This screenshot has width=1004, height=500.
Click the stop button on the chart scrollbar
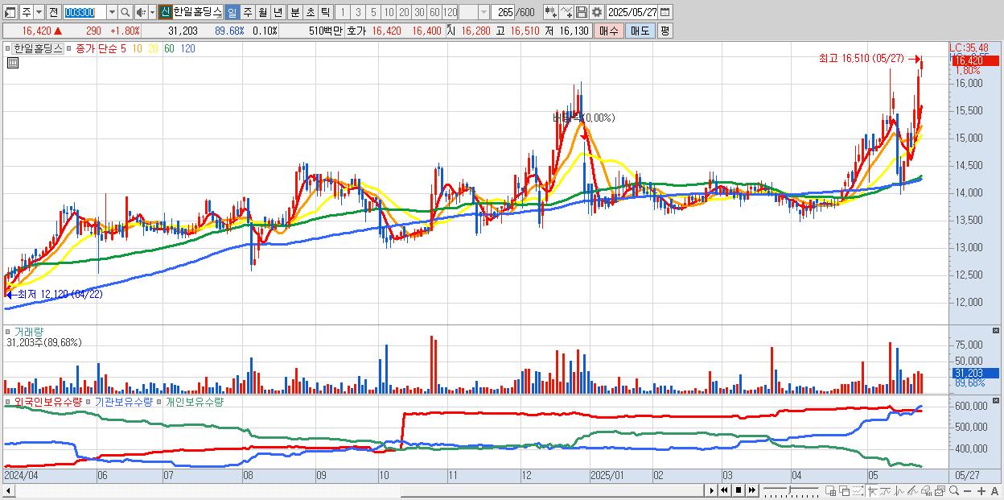[x=738, y=490]
